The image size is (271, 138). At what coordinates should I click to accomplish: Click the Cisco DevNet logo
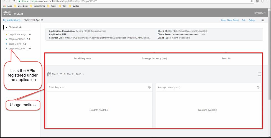(x=13, y=13)
